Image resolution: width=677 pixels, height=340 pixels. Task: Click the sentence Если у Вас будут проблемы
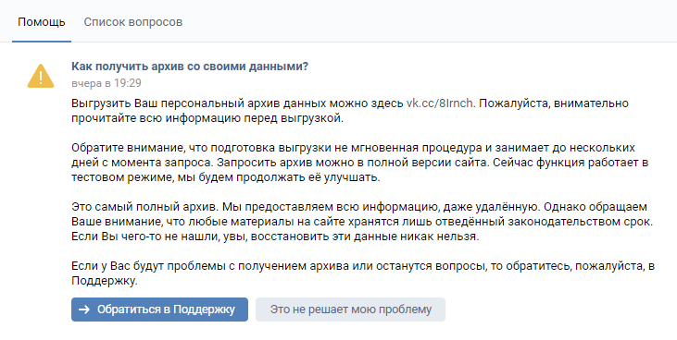(x=363, y=273)
